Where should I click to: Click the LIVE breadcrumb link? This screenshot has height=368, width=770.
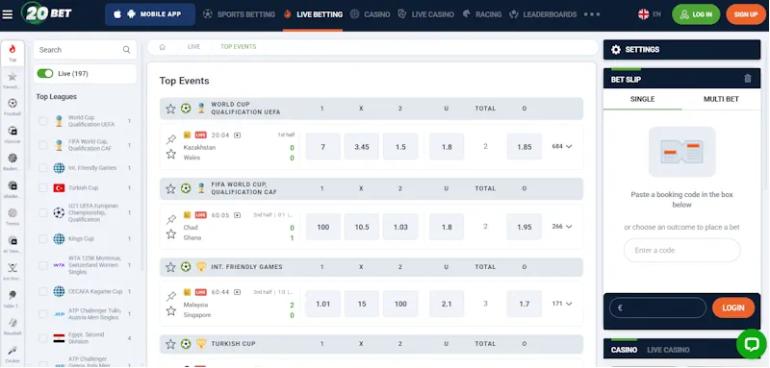194,47
